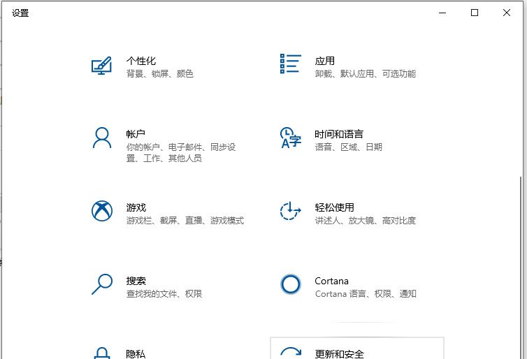Select the 轻松使用 heading
The height and width of the screenshot is (359, 527).
click(334, 207)
